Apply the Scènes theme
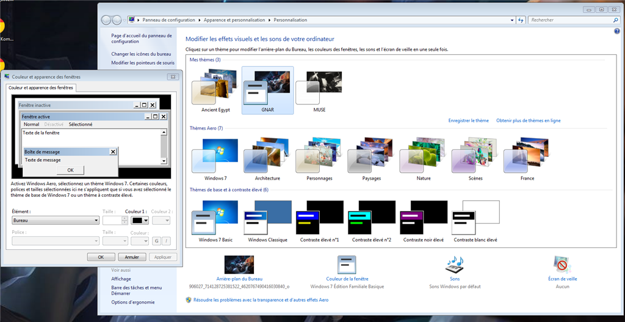 point(475,159)
